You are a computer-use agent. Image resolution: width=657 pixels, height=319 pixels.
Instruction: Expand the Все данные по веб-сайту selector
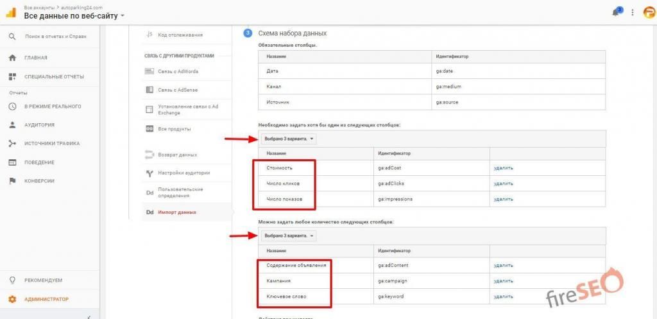click(74, 15)
